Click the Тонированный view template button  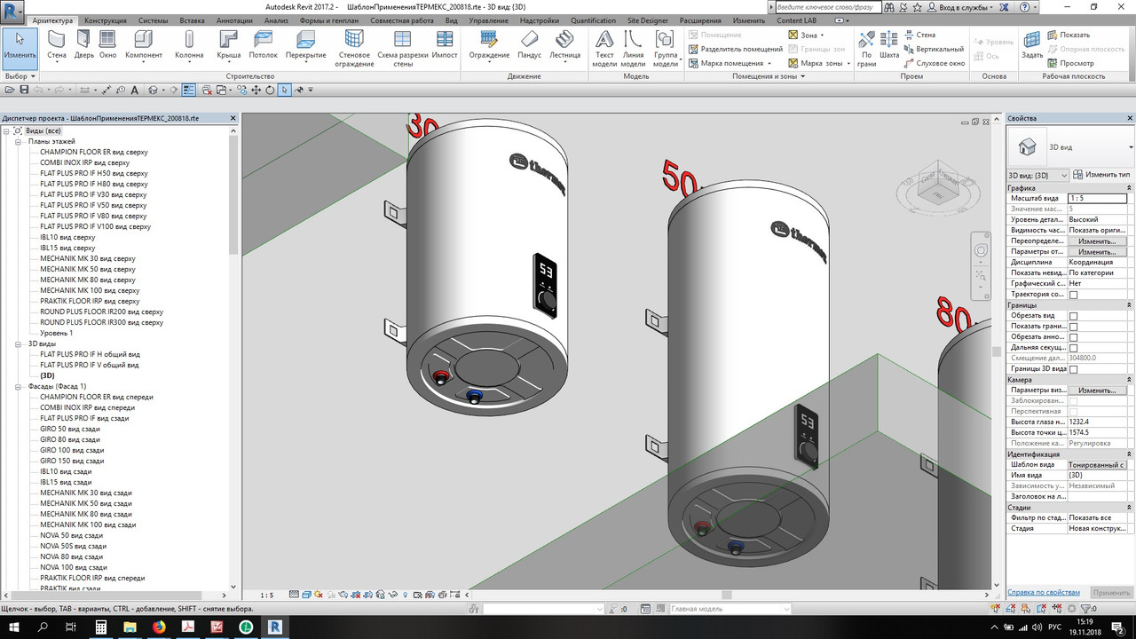click(x=1097, y=465)
